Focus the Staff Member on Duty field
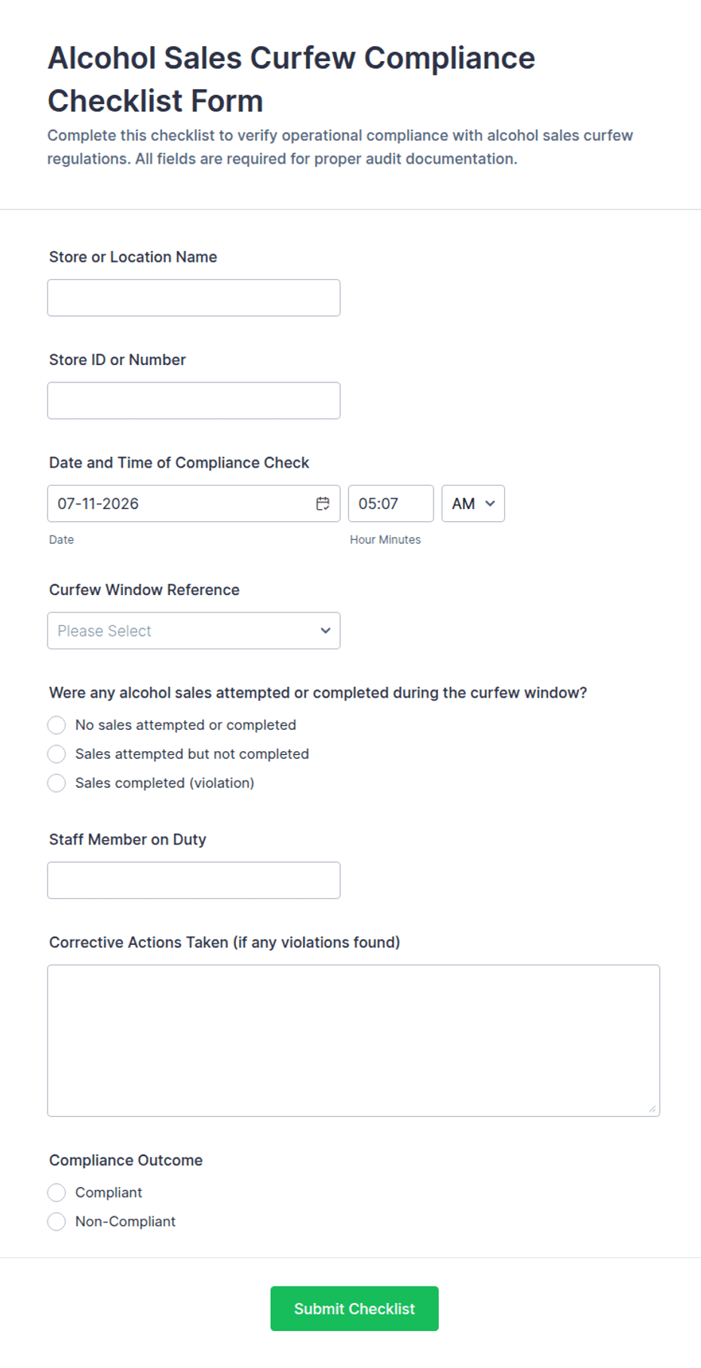Screen dimensions: 701x1368 [194, 880]
